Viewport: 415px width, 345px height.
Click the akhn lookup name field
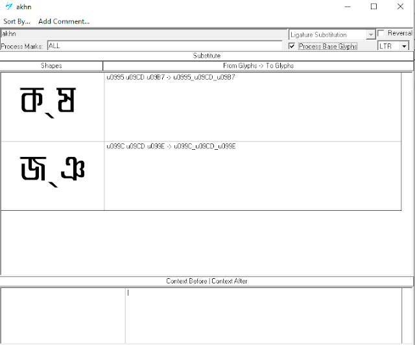click(144, 34)
